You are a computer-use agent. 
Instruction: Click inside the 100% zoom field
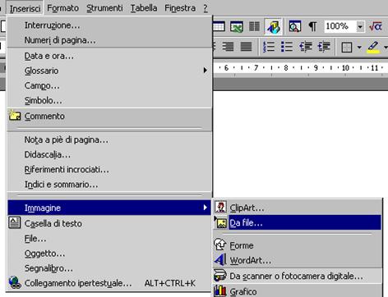(340, 26)
